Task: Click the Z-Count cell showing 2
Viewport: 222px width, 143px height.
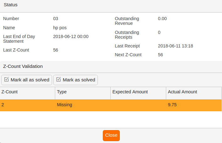Action: click(28, 105)
